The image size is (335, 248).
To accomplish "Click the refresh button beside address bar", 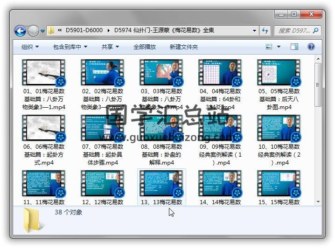I will [x=265, y=31].
